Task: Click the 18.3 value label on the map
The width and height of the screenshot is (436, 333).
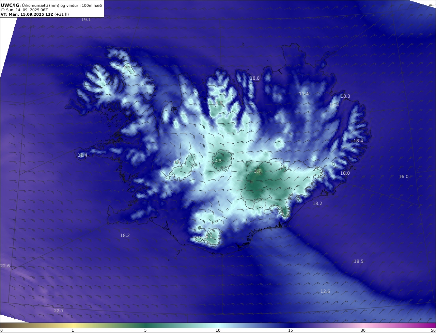Action: 345,96
